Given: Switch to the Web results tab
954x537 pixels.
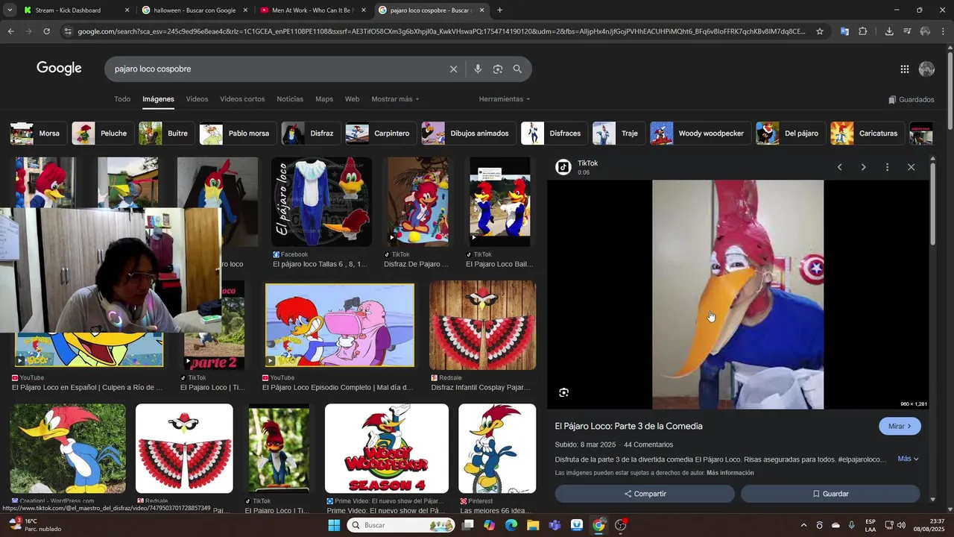Looking at the screenshot, I should 352,99.
